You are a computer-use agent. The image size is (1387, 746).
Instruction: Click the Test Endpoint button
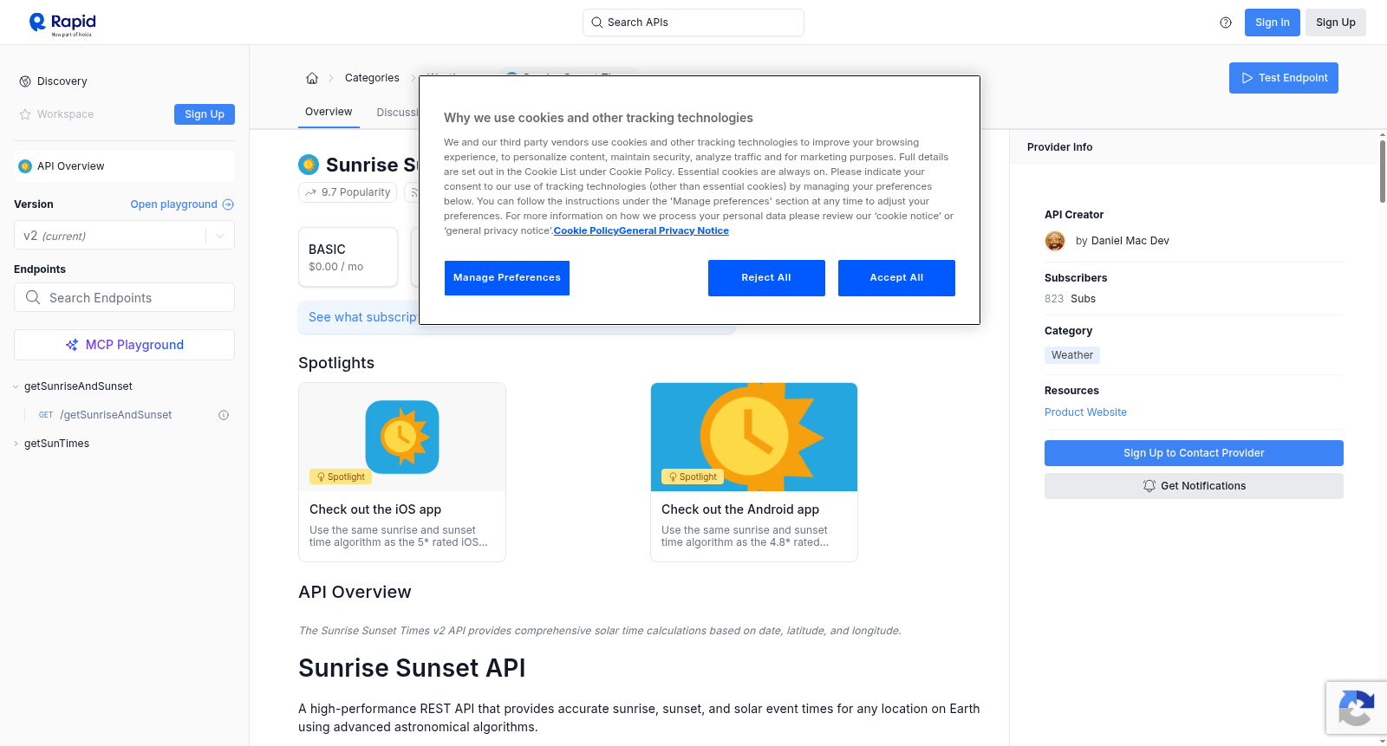tap(1283, 78)
